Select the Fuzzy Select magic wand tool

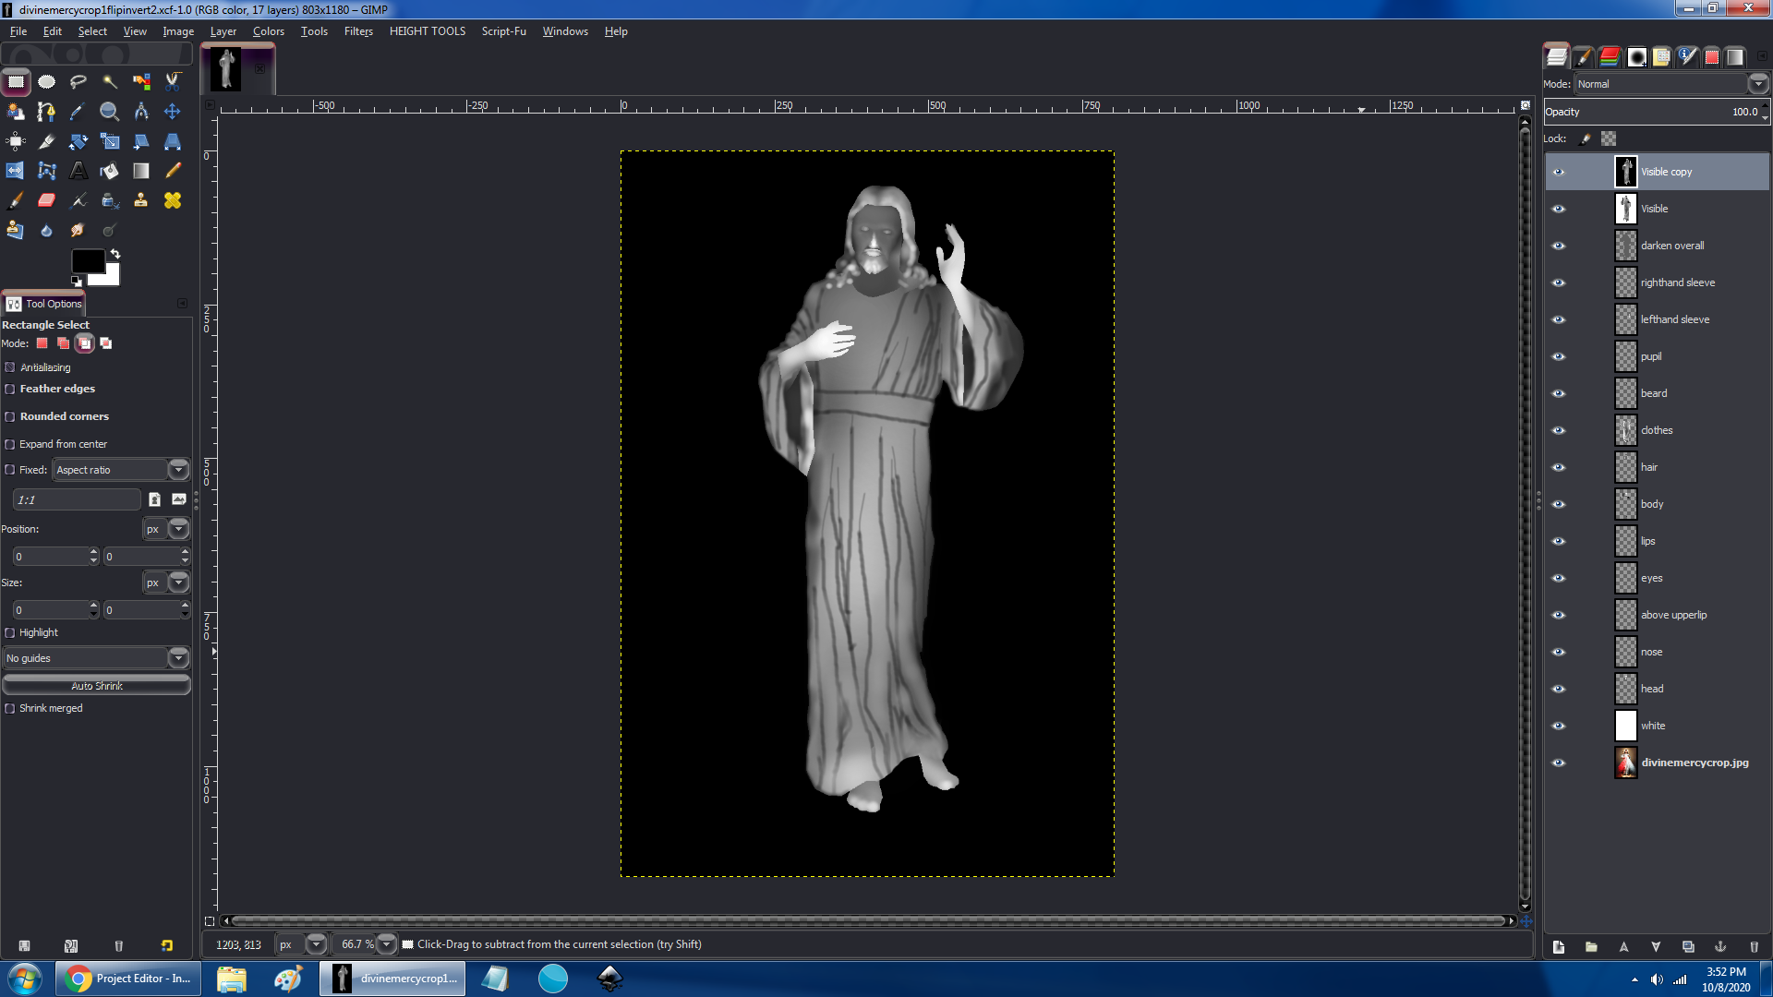click(x=109, y=81)
